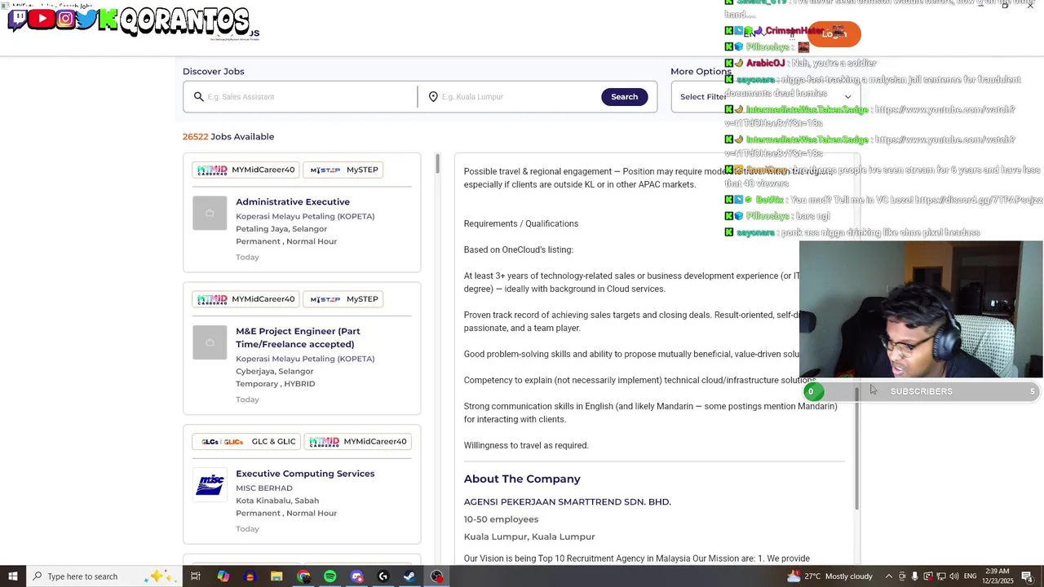This screenshot has height=587, width=1044.
Task: Click Cyberjaya, Selangor location text
Action: tap(274, 371)
